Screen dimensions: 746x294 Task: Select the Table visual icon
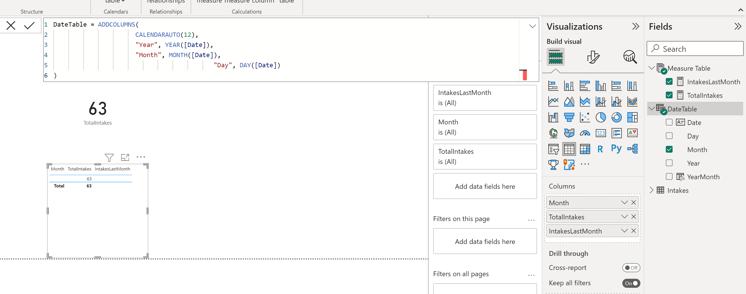click(569, 149)
